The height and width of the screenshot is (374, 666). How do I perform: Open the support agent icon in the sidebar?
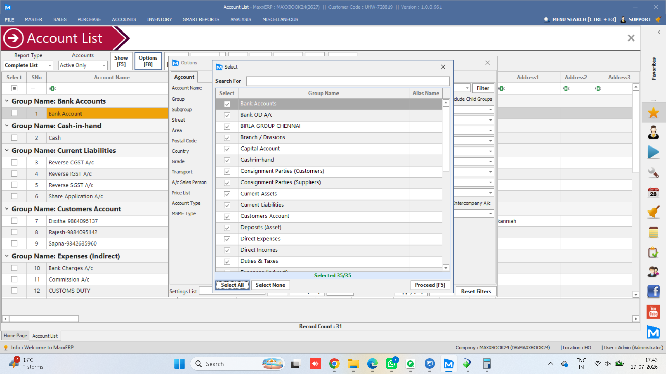[x=653, y=132]
